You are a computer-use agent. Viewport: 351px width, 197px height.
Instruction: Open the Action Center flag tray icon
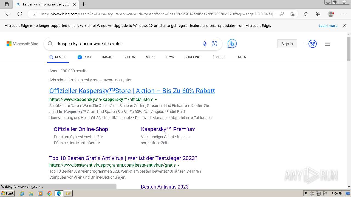coord(325,193)
